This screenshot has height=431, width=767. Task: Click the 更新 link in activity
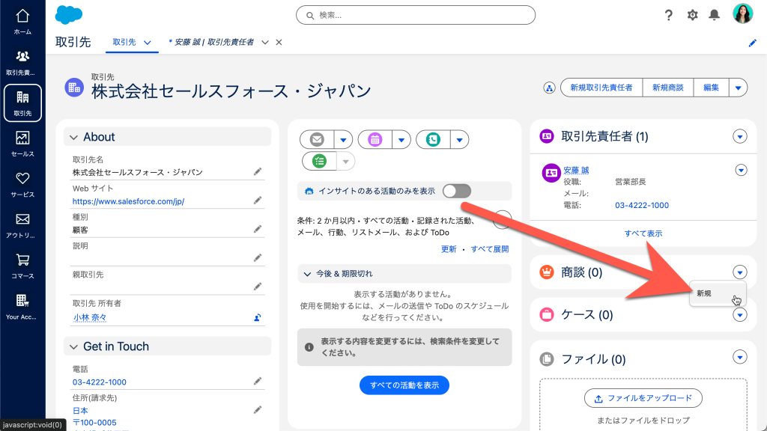click(x=449, y=249)
